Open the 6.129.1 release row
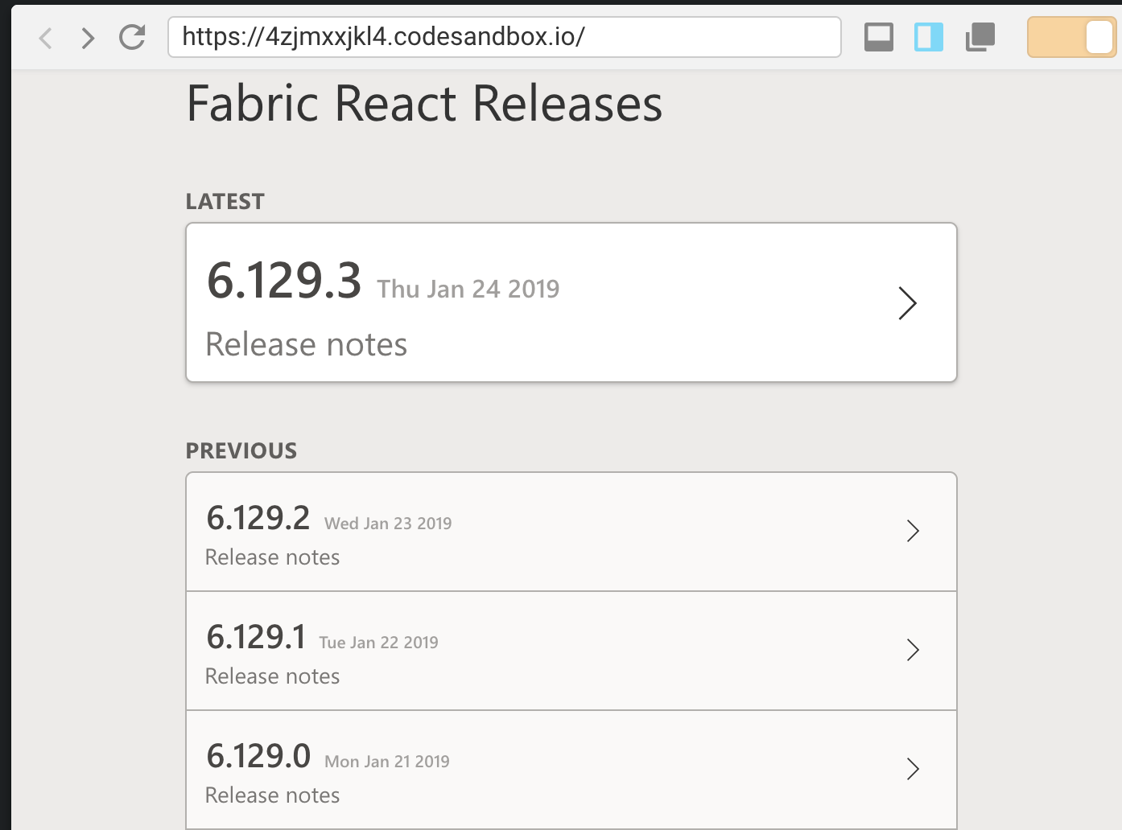 [571, 651]
